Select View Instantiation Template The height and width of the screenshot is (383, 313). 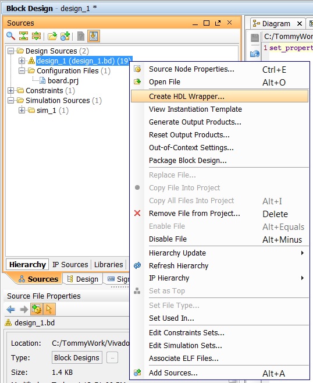pos(220,109)
